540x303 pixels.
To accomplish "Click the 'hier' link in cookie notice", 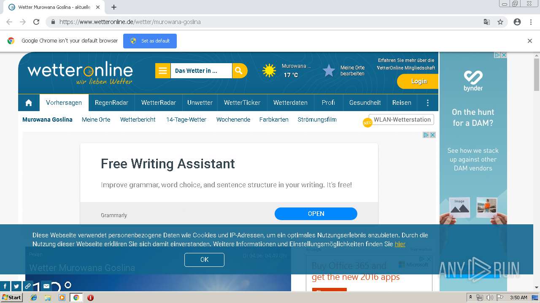I will (400, 244).
